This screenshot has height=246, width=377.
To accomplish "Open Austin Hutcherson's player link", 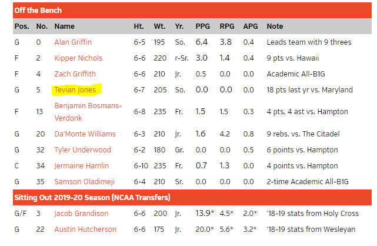I will click(85, 230).
